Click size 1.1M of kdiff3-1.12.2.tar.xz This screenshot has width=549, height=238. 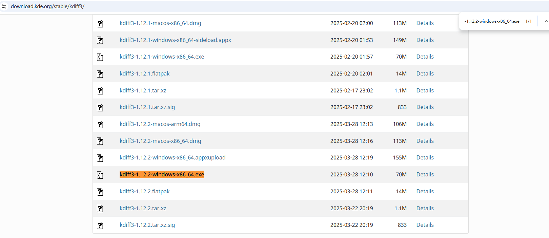coord(401,208)
